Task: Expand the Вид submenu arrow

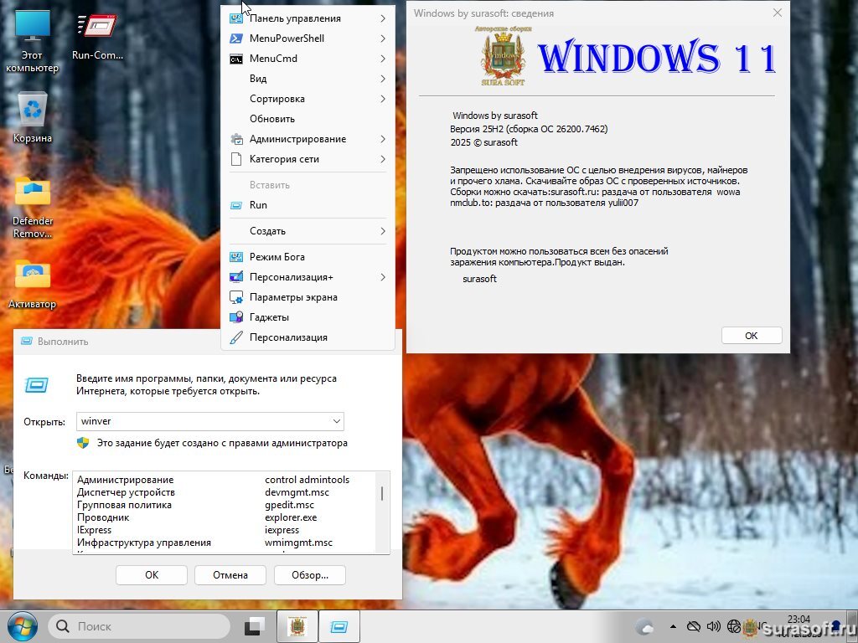Action: (382, 79)
